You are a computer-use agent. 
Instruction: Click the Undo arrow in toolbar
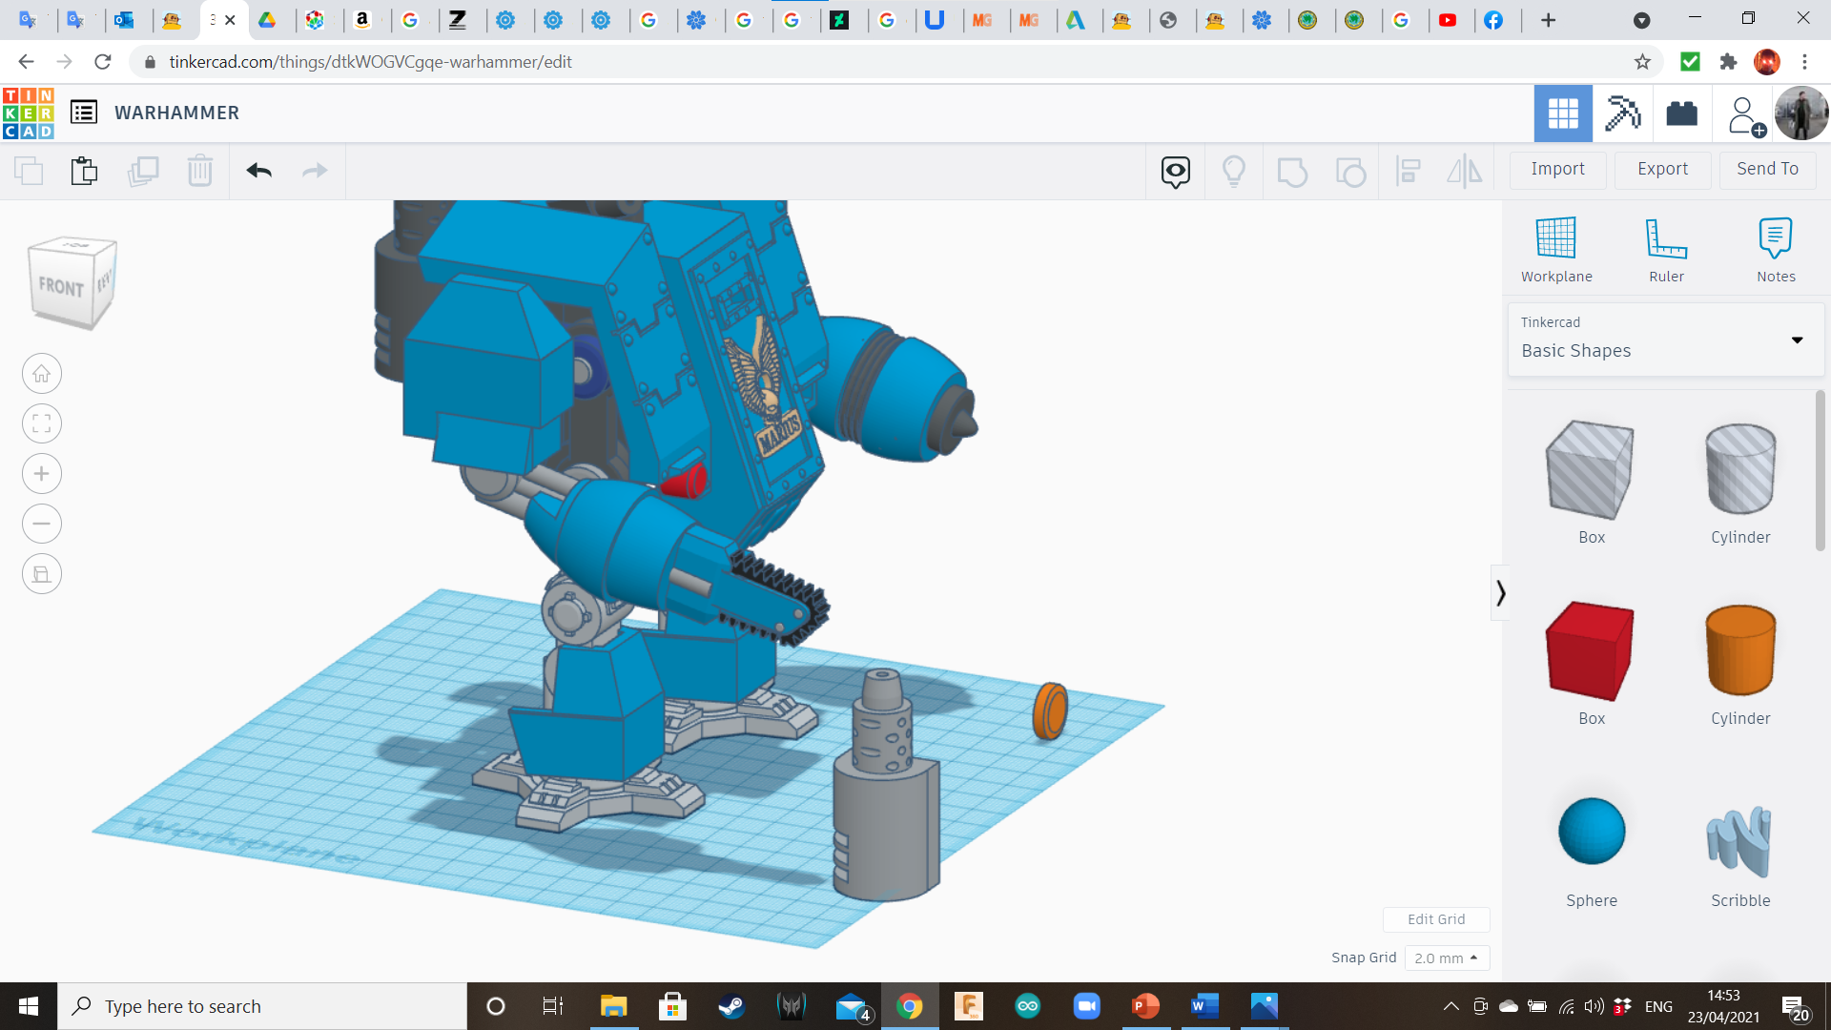[x=258, y=171]
